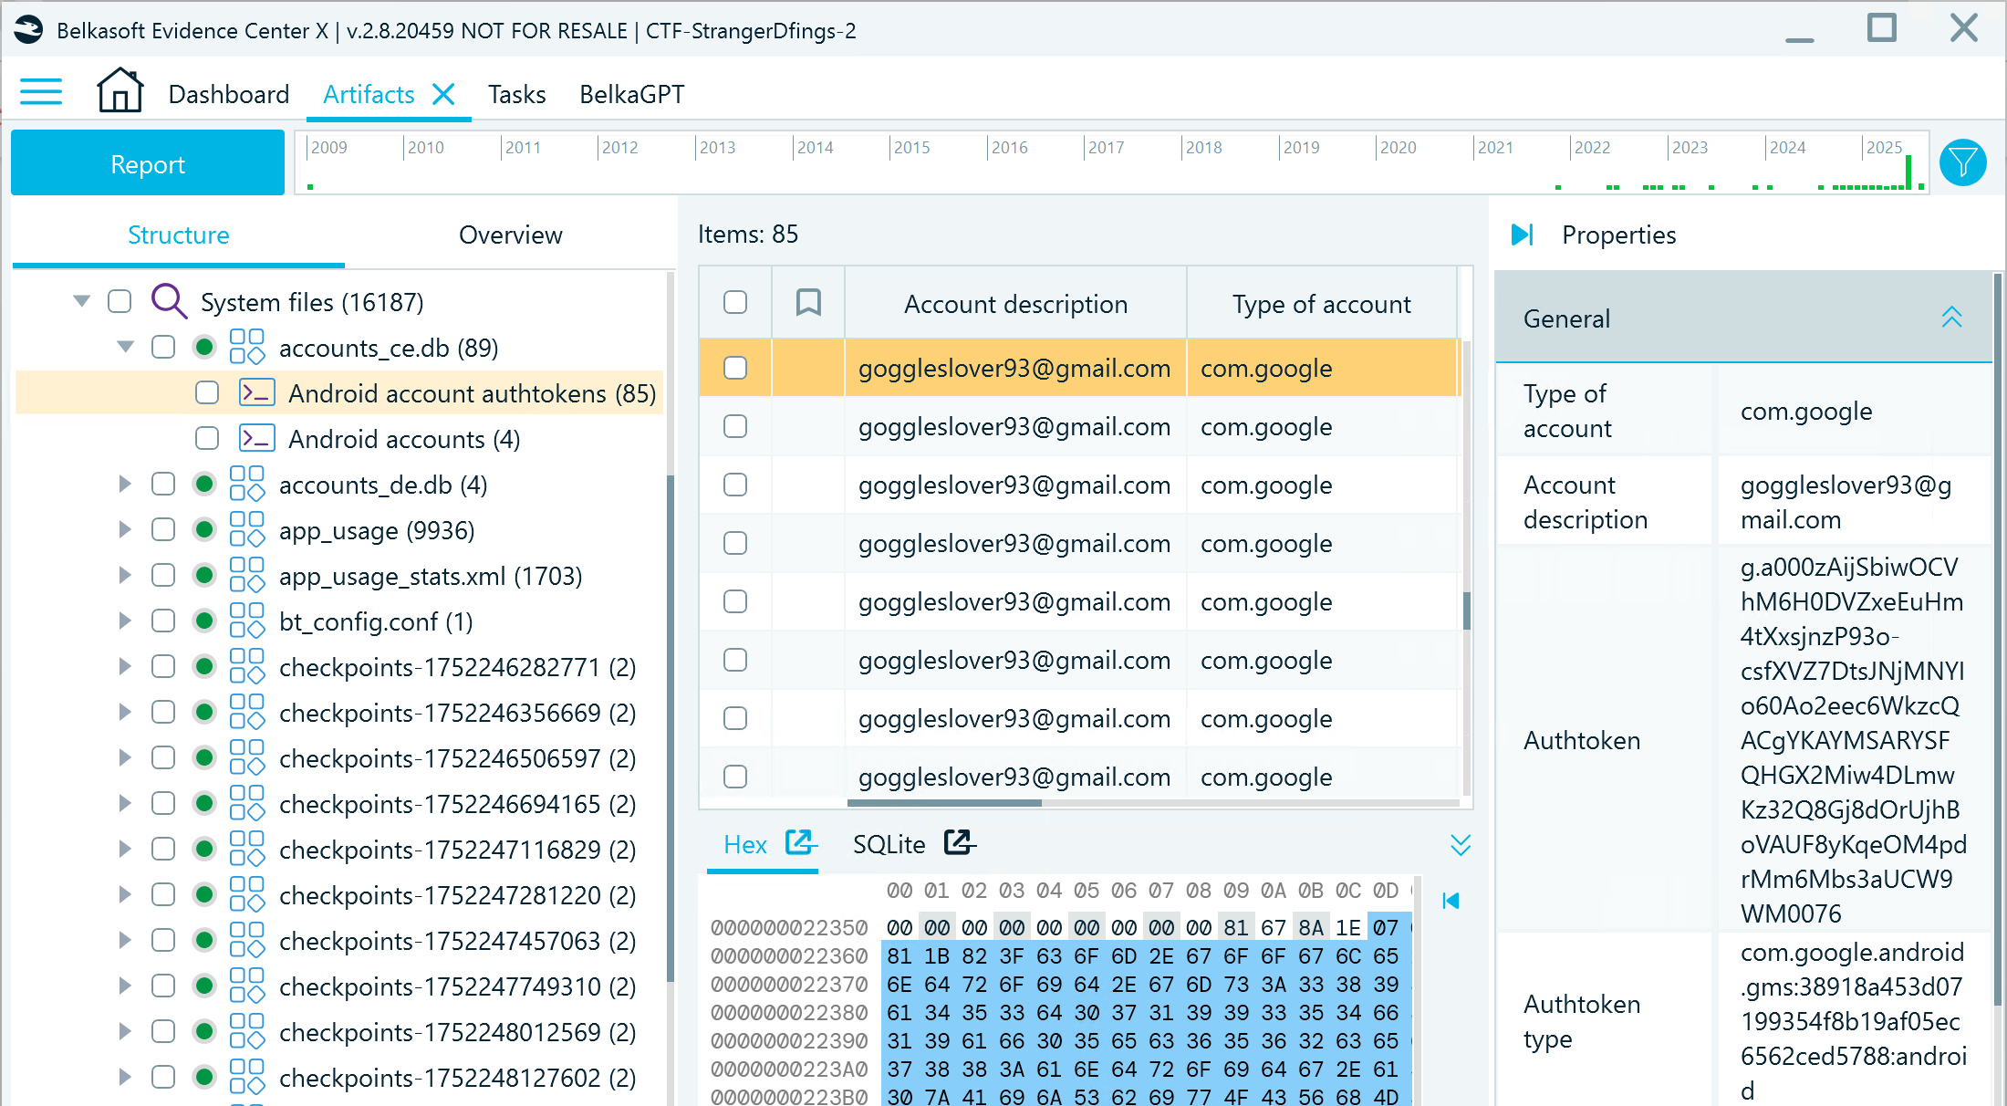Image resolution: width=2007 pixels, height=1106 pixels.
Task: Select Android accounts (4) tree item
Action: click(x=404, y=439)
